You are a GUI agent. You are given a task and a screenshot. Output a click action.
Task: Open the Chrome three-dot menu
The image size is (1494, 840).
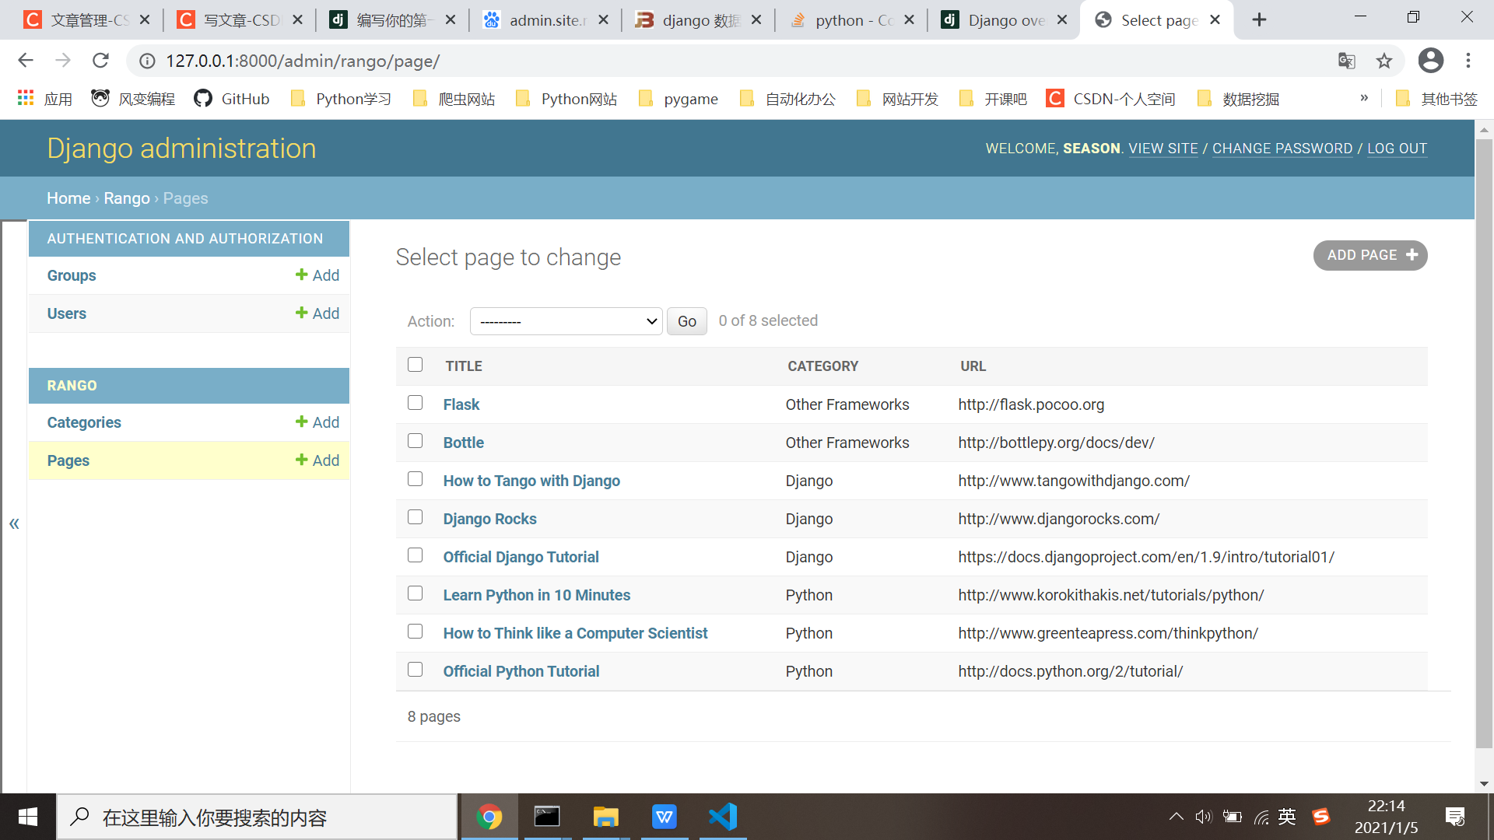tap(1468, 61)
